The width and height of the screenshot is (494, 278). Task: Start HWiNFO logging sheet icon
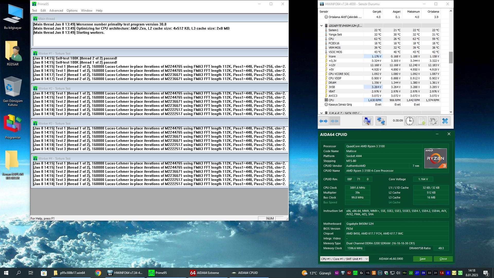coord(421,121)
